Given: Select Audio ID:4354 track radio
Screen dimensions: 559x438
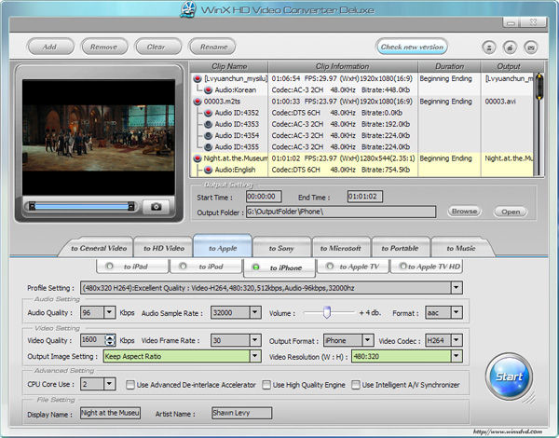Looking at the screenshot, I should click(208, 135).
